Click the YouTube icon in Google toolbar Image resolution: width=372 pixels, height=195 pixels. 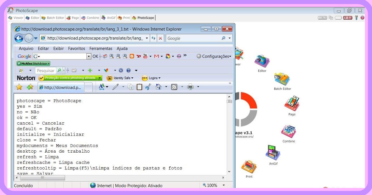[145, 56]
